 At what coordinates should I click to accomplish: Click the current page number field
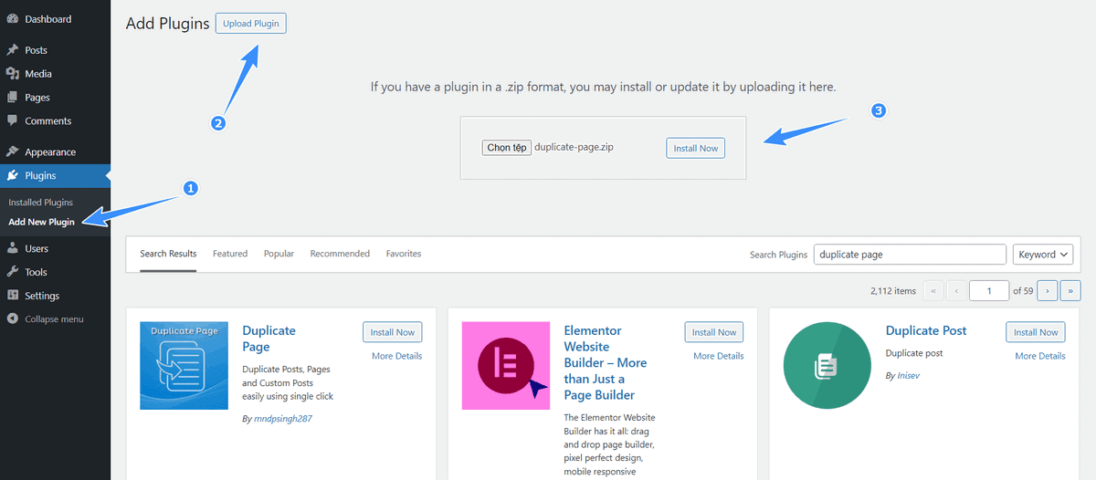pyautogui.click(x=990, y=291)
